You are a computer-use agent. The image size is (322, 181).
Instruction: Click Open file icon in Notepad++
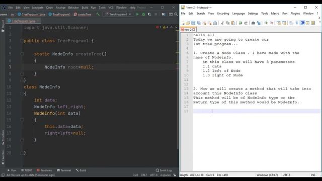tap(188, 23)
